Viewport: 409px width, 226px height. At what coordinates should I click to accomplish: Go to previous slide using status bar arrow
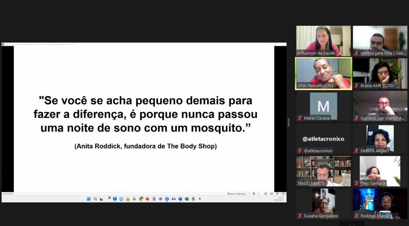click(249, 194)
